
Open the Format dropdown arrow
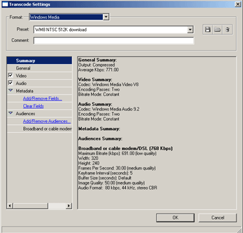106,17
